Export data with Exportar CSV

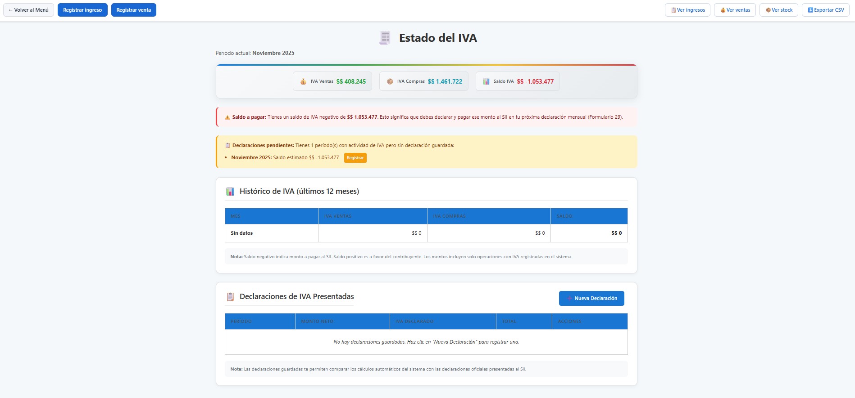[825, 10]
